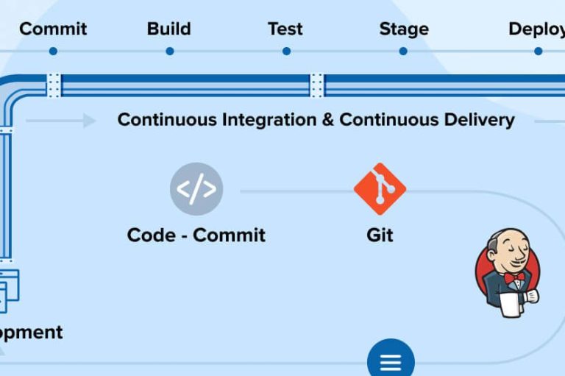Click the Git logo icon

380,189
